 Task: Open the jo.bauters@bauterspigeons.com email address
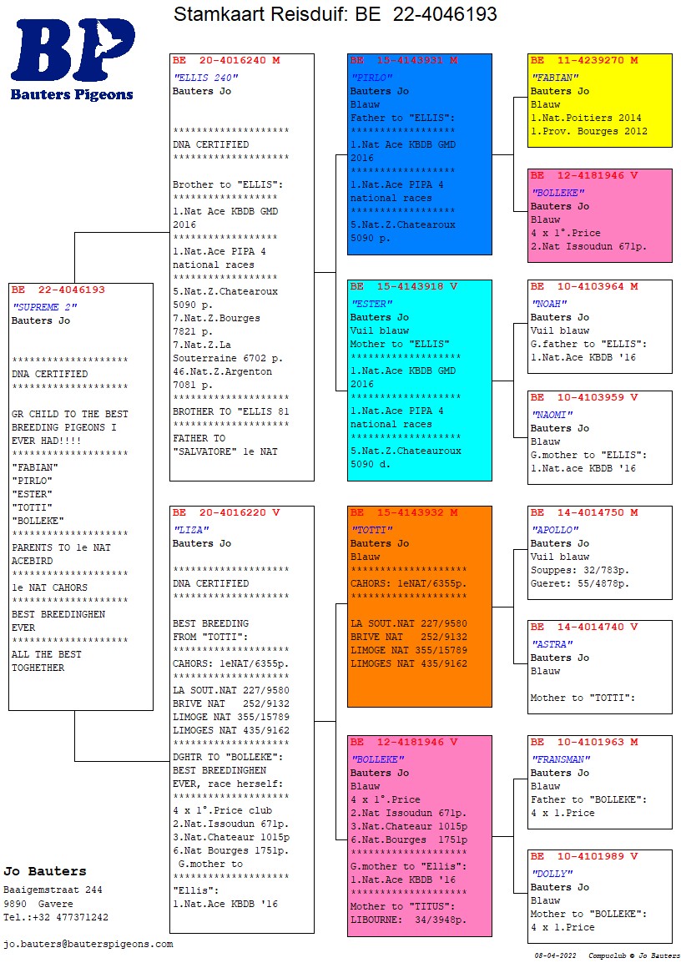88,944
